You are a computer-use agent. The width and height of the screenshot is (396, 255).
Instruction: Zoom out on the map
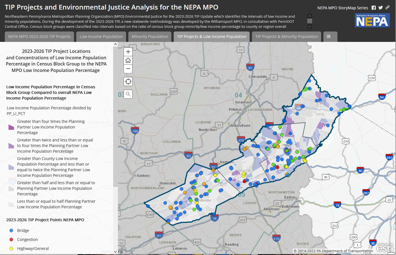pos(128,69)
